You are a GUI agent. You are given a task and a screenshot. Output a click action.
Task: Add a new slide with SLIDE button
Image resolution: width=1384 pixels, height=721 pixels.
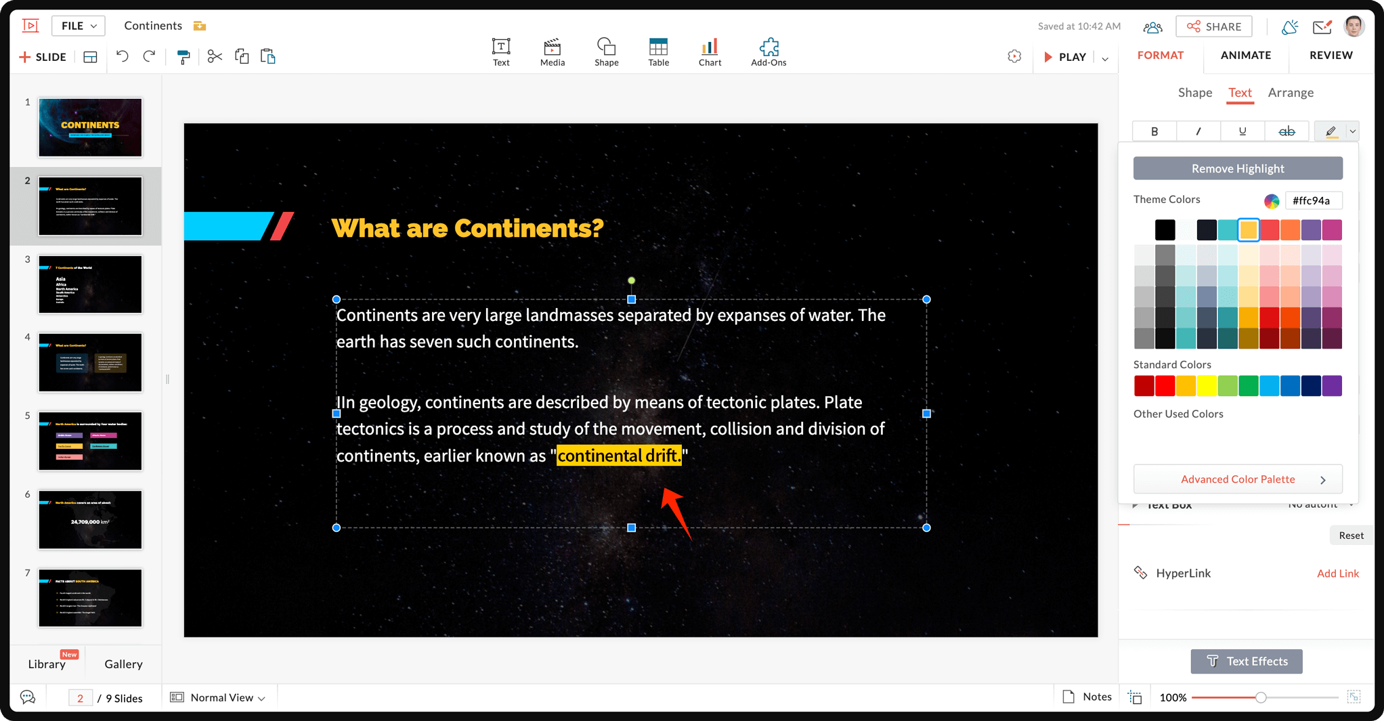pos(42,57)
